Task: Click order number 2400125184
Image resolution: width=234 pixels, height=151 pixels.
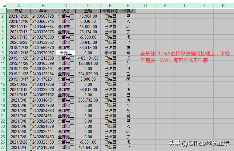Action: coord(43,74)
